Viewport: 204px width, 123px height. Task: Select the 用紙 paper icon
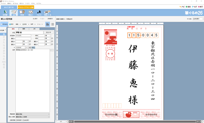click(22, 13)
